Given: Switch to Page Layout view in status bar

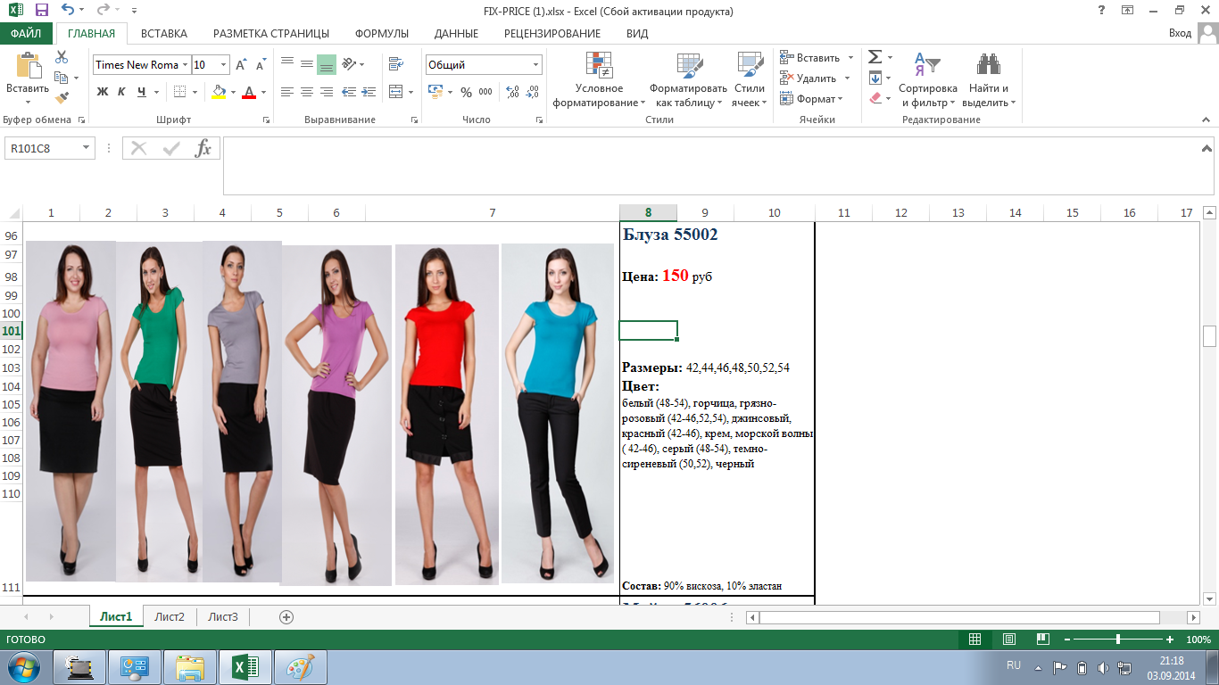Looking at the screenshot, I should click(x=1008, y=640).
